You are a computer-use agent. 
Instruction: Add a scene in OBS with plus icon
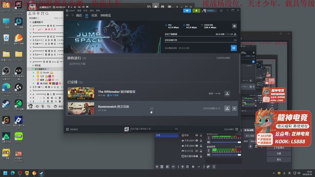click(157, 167)
